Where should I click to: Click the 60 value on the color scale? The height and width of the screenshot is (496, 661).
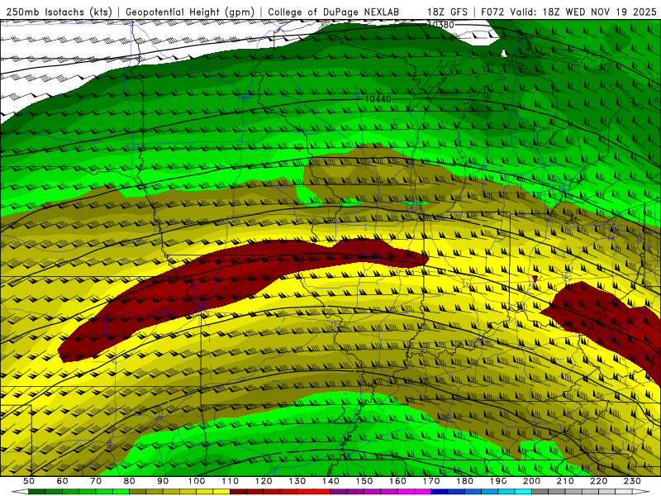click(x=62, y=481)
